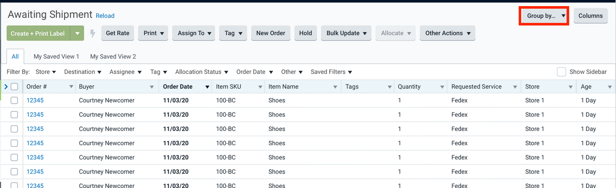This screenshot has height=188, width=616.
Task: Switch to My Saved View 1 tab
Action: click(x=56, y=57)
